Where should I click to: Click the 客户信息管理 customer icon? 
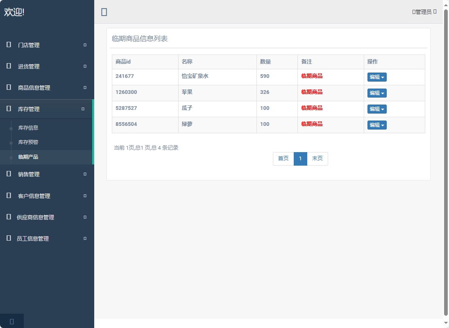click(x=8, y=196)
